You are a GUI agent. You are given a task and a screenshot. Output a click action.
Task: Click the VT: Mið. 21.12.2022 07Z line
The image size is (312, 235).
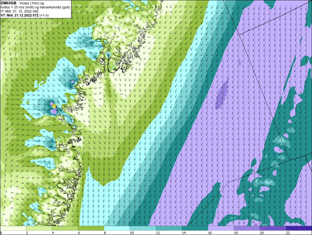[25, 15]
